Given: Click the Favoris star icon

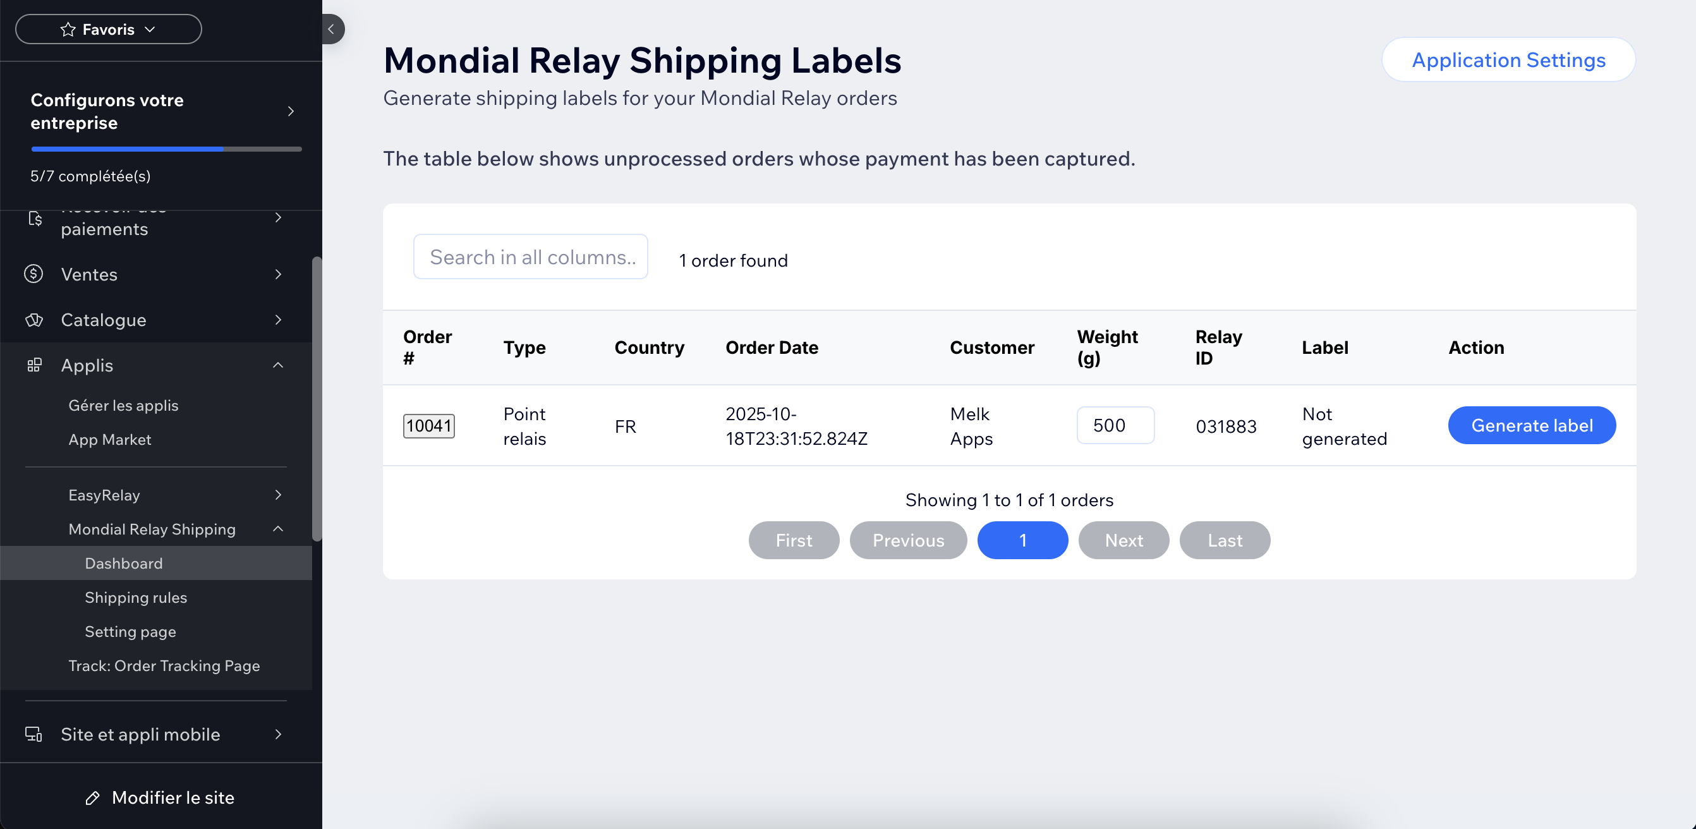Looking at the screenshot, I should click(68, 30).
